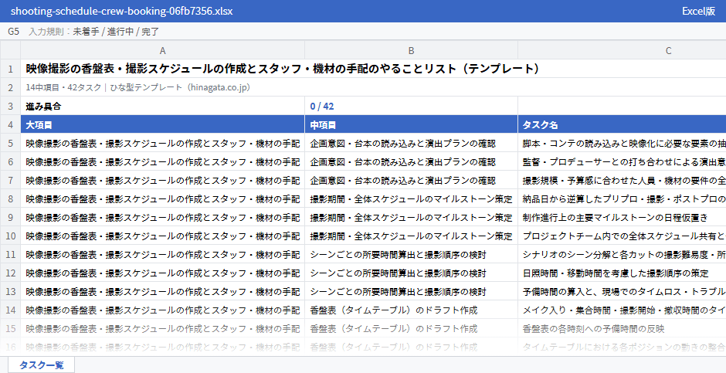Click row 14 cell '香盤表(タイムテーブル)のドラフト作成'

click(411, 310)
